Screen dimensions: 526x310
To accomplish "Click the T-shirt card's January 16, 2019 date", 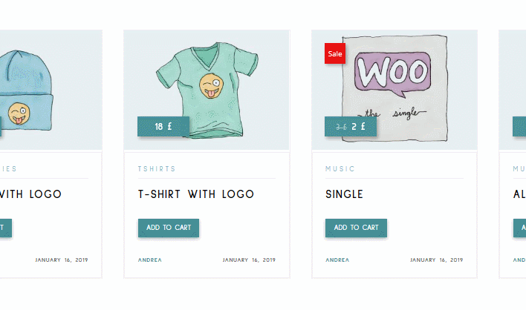I will coord(249,260).
